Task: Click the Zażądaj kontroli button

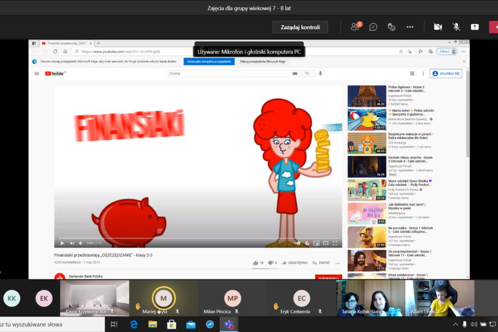Action: click(300, 28)
